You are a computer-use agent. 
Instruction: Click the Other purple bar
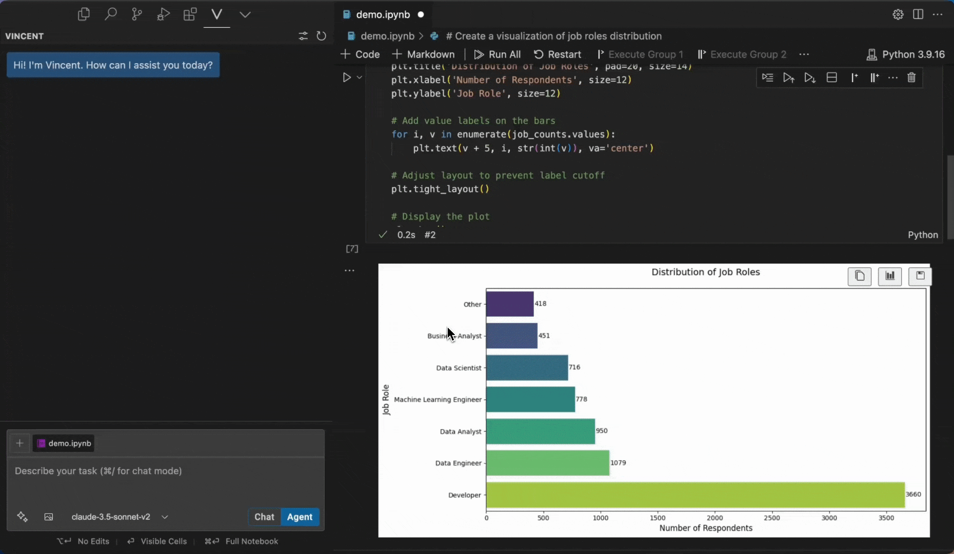pyautogui.click(x=510, y=304)
